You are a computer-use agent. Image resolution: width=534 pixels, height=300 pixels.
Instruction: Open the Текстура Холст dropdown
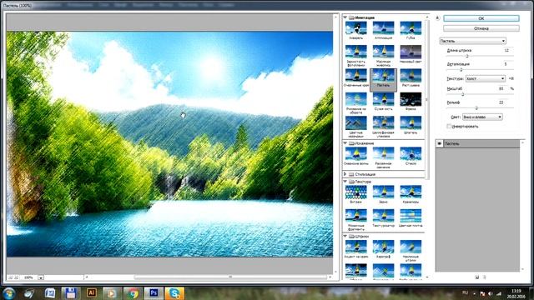[486, 78]
